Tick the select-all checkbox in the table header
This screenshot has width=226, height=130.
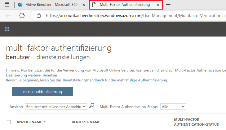click(x=9, y=122)
